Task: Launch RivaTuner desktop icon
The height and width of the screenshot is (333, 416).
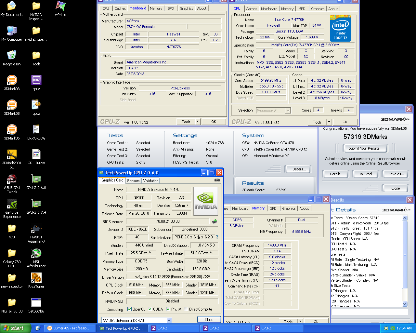Action: 36,280
